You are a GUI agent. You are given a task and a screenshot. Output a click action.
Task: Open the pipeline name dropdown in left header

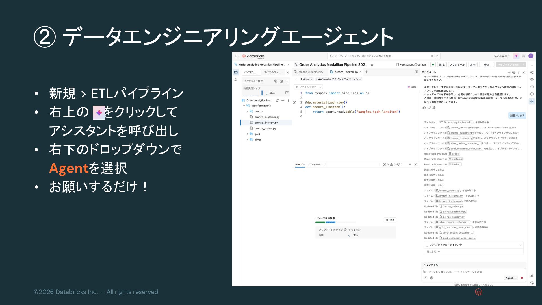click(x=289, y=64)
